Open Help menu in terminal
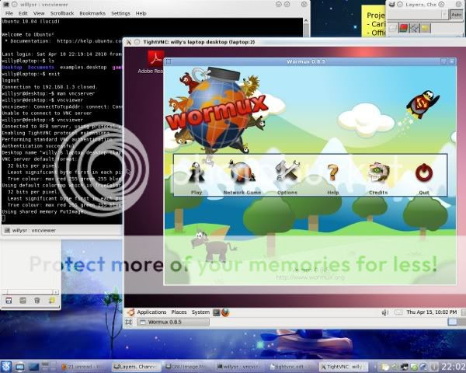Screen dimensions: 466x373 (141, 13)
